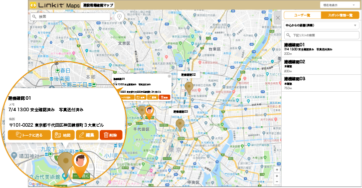
Task: Select 建機確認03 in the spot list
Action: tap(322, 83)
